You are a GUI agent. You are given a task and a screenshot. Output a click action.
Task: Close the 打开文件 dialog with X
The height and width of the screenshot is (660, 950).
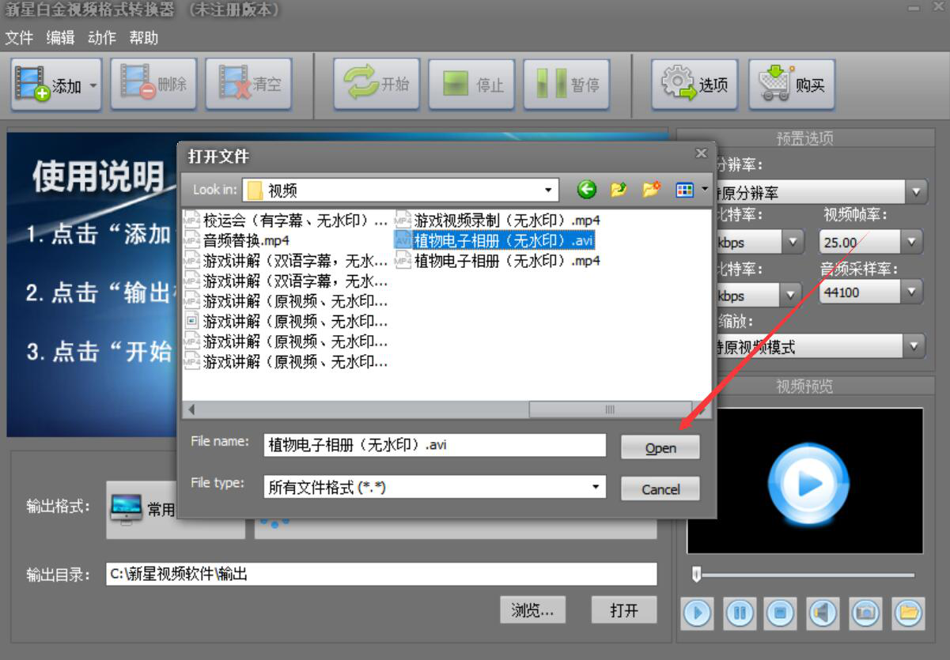701,153
